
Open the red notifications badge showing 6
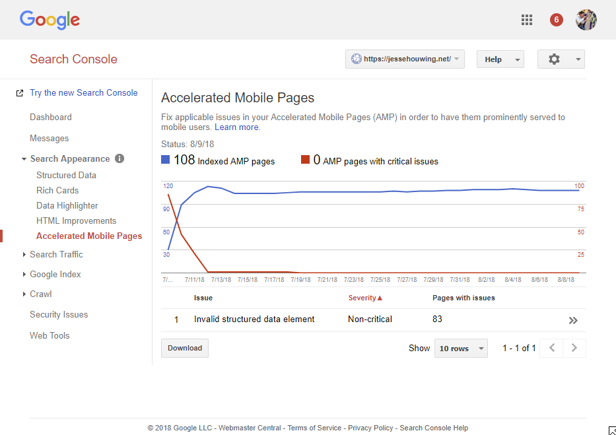[557, 20]
